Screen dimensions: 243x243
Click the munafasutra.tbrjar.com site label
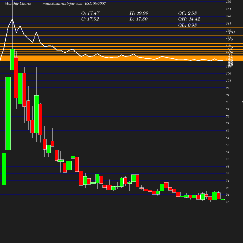[x=62, y=3]
